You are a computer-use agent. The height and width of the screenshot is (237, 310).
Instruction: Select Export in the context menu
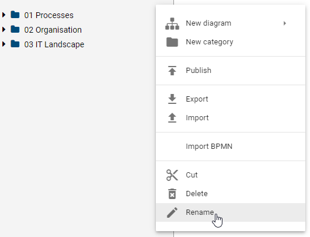click(231, 99)
